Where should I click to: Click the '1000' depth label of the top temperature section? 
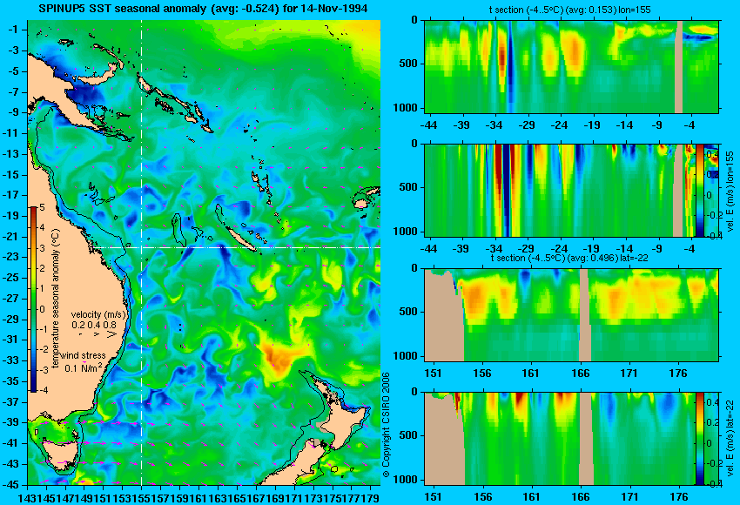tap(406, 108)
